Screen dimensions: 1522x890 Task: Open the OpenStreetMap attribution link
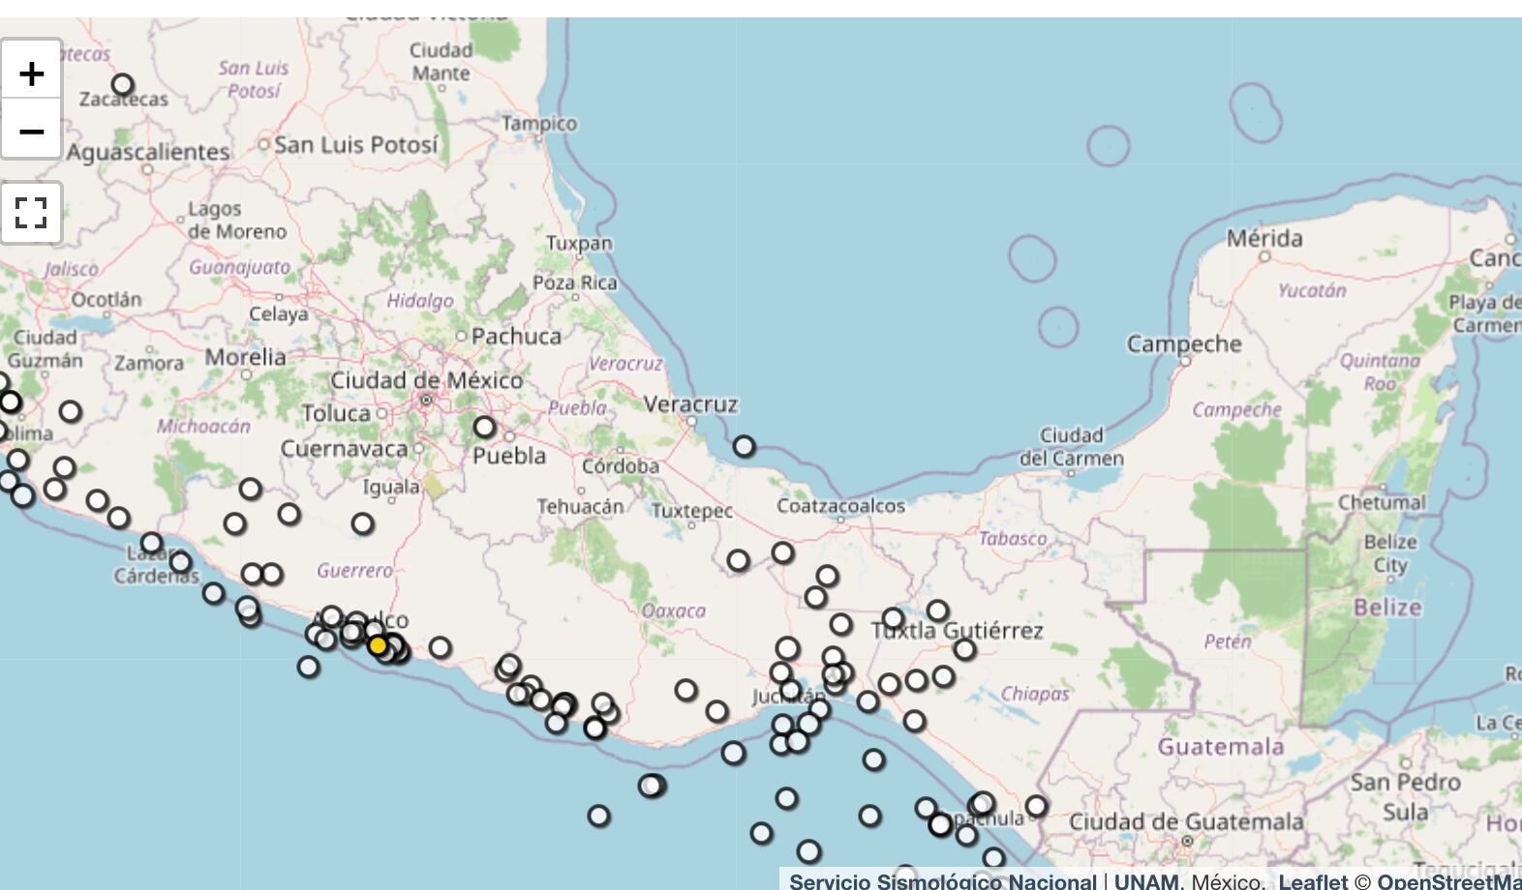(1449, 881)
